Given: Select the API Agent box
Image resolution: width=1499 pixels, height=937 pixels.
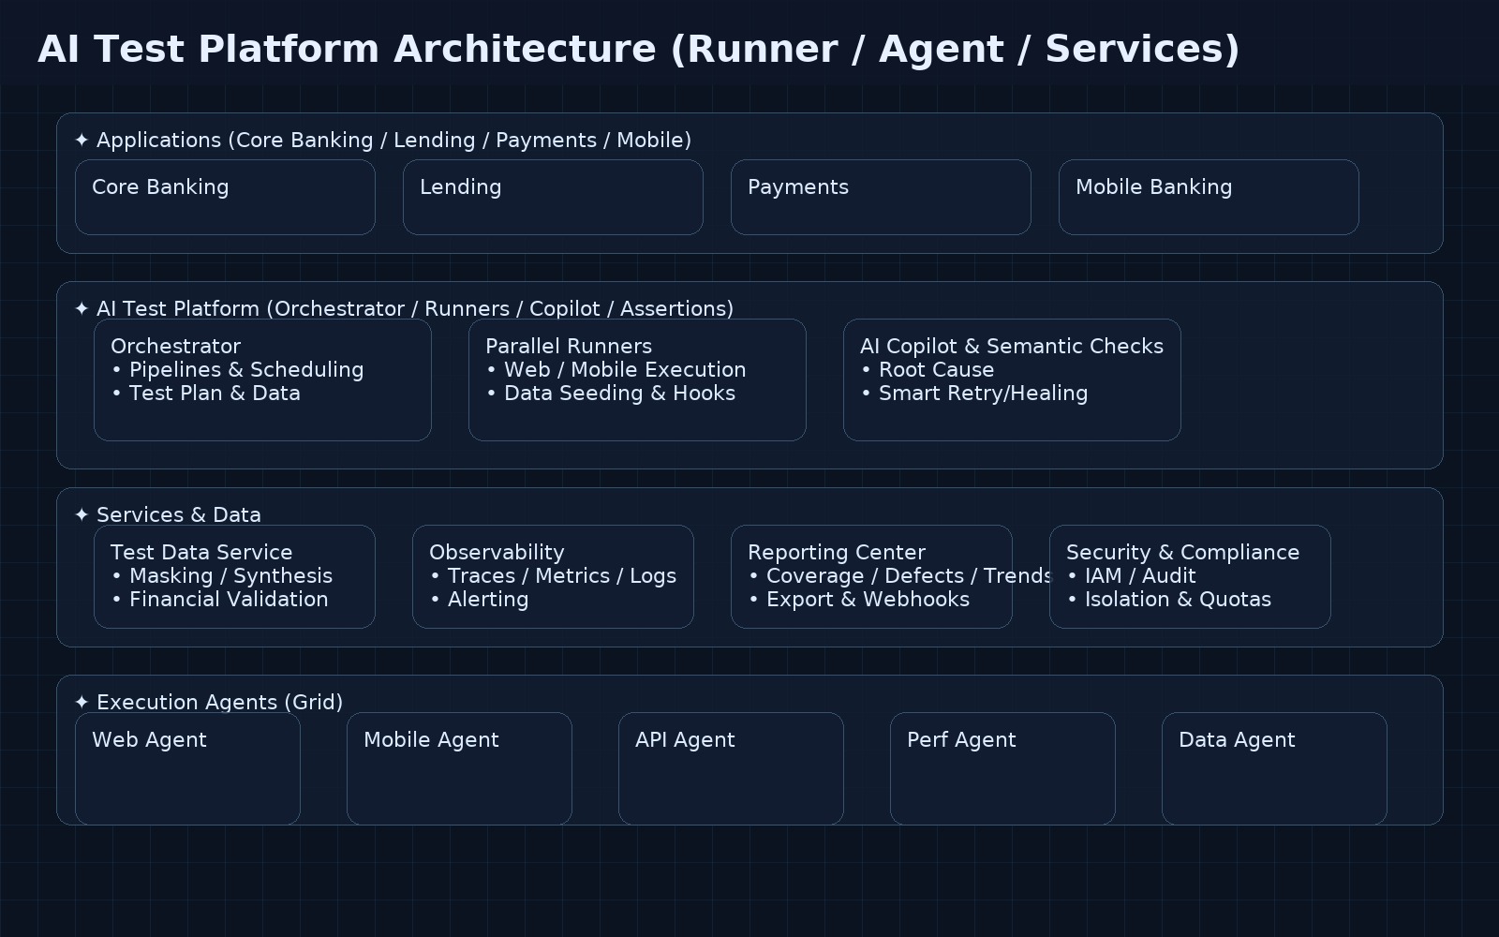Looking at the screenshot, I should (731, 768).
